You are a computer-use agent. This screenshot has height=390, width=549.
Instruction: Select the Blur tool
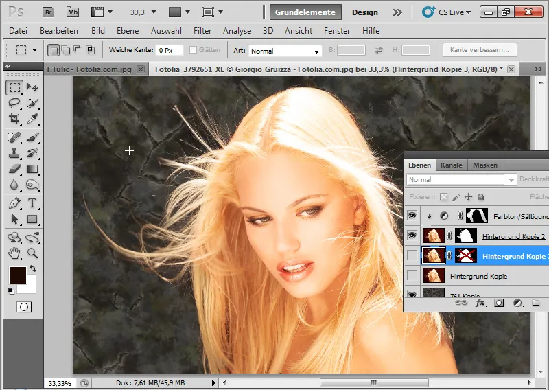point(14,185)
